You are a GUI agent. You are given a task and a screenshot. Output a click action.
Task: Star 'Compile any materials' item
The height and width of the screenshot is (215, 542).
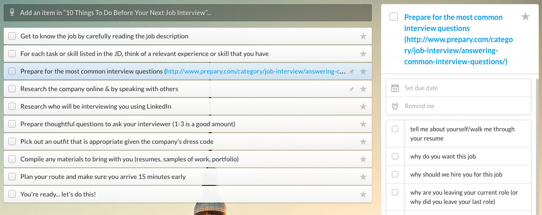click(x=363, y=159)
